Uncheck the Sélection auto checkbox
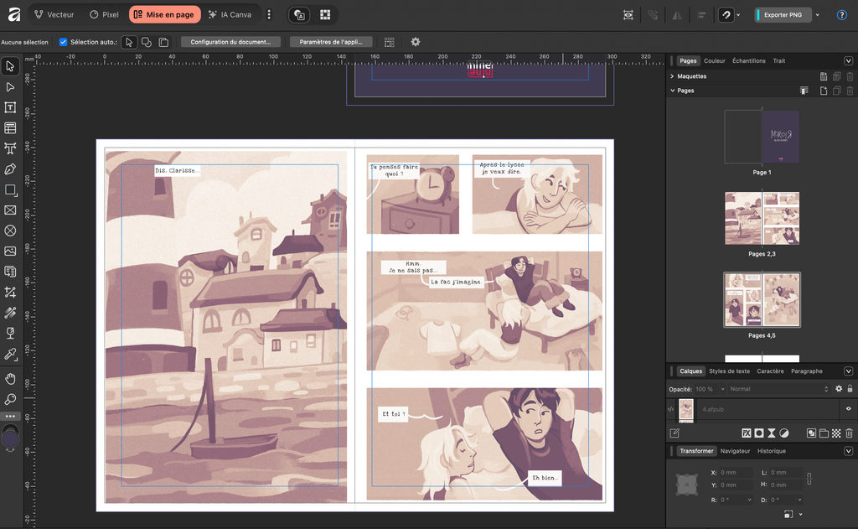Image resolution: width=858 pixels, height=529 pixels. [64, 42]
